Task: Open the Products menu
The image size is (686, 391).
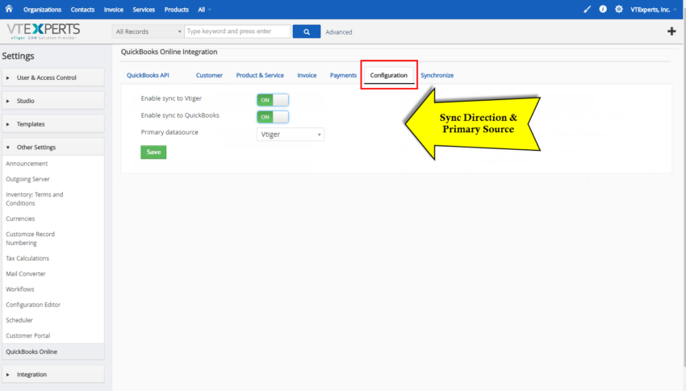Action: pos(176,10)
